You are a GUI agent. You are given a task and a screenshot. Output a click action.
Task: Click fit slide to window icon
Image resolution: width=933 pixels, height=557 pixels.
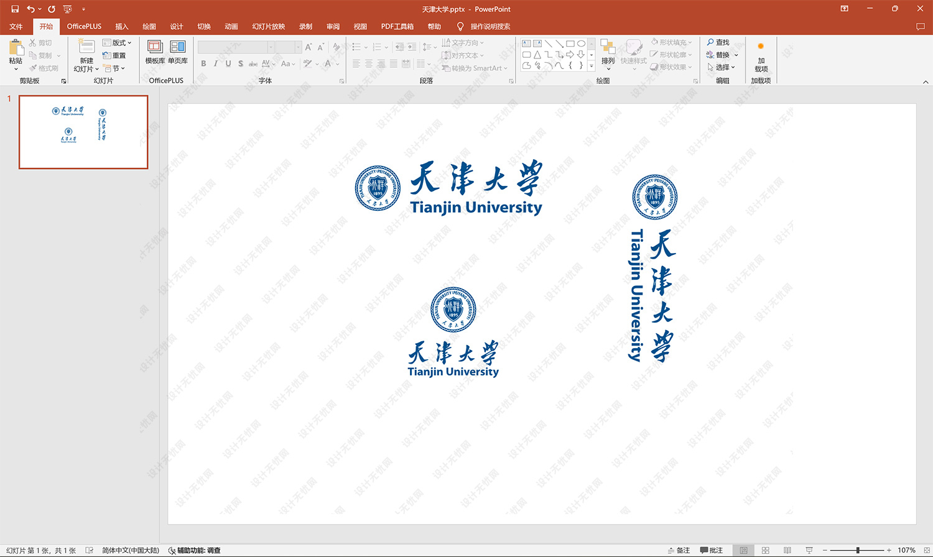pyautogui.click(x=927, y=550)
